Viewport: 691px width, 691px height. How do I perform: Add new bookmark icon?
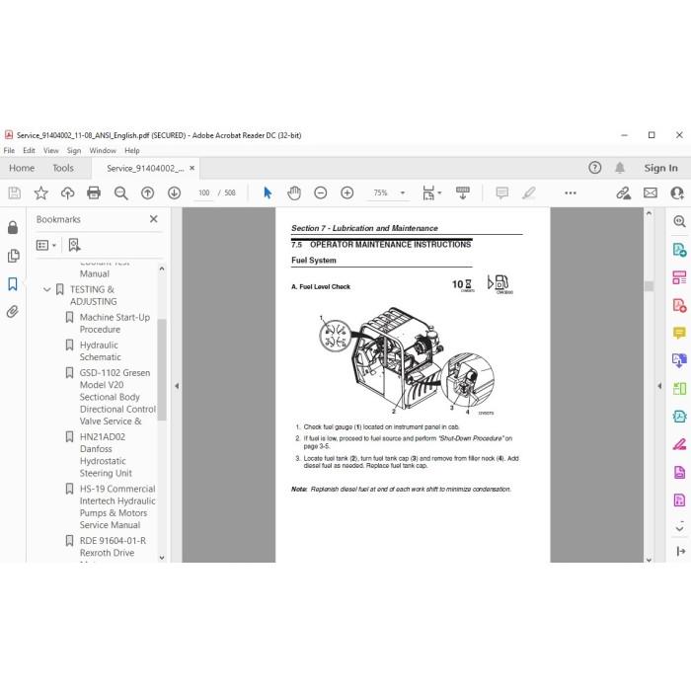[x=74, y=245]
